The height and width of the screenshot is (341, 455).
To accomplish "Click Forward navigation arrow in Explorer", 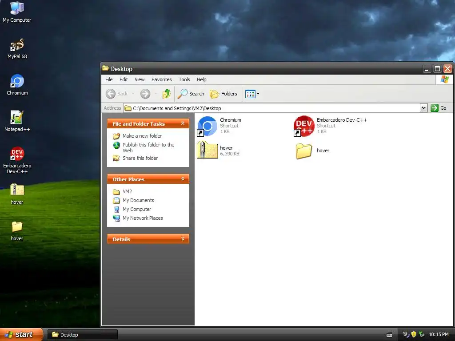I will click(145, 94).
